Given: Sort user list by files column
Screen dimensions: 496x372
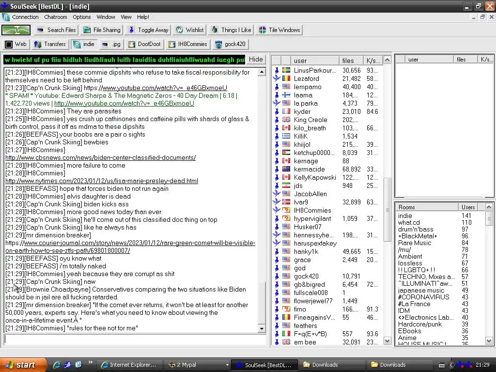Looking at the screenshot, I should coord(351,61).
